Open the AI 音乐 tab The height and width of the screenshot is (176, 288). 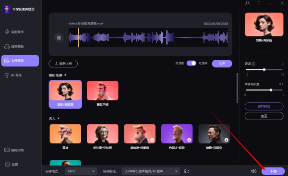20,75
